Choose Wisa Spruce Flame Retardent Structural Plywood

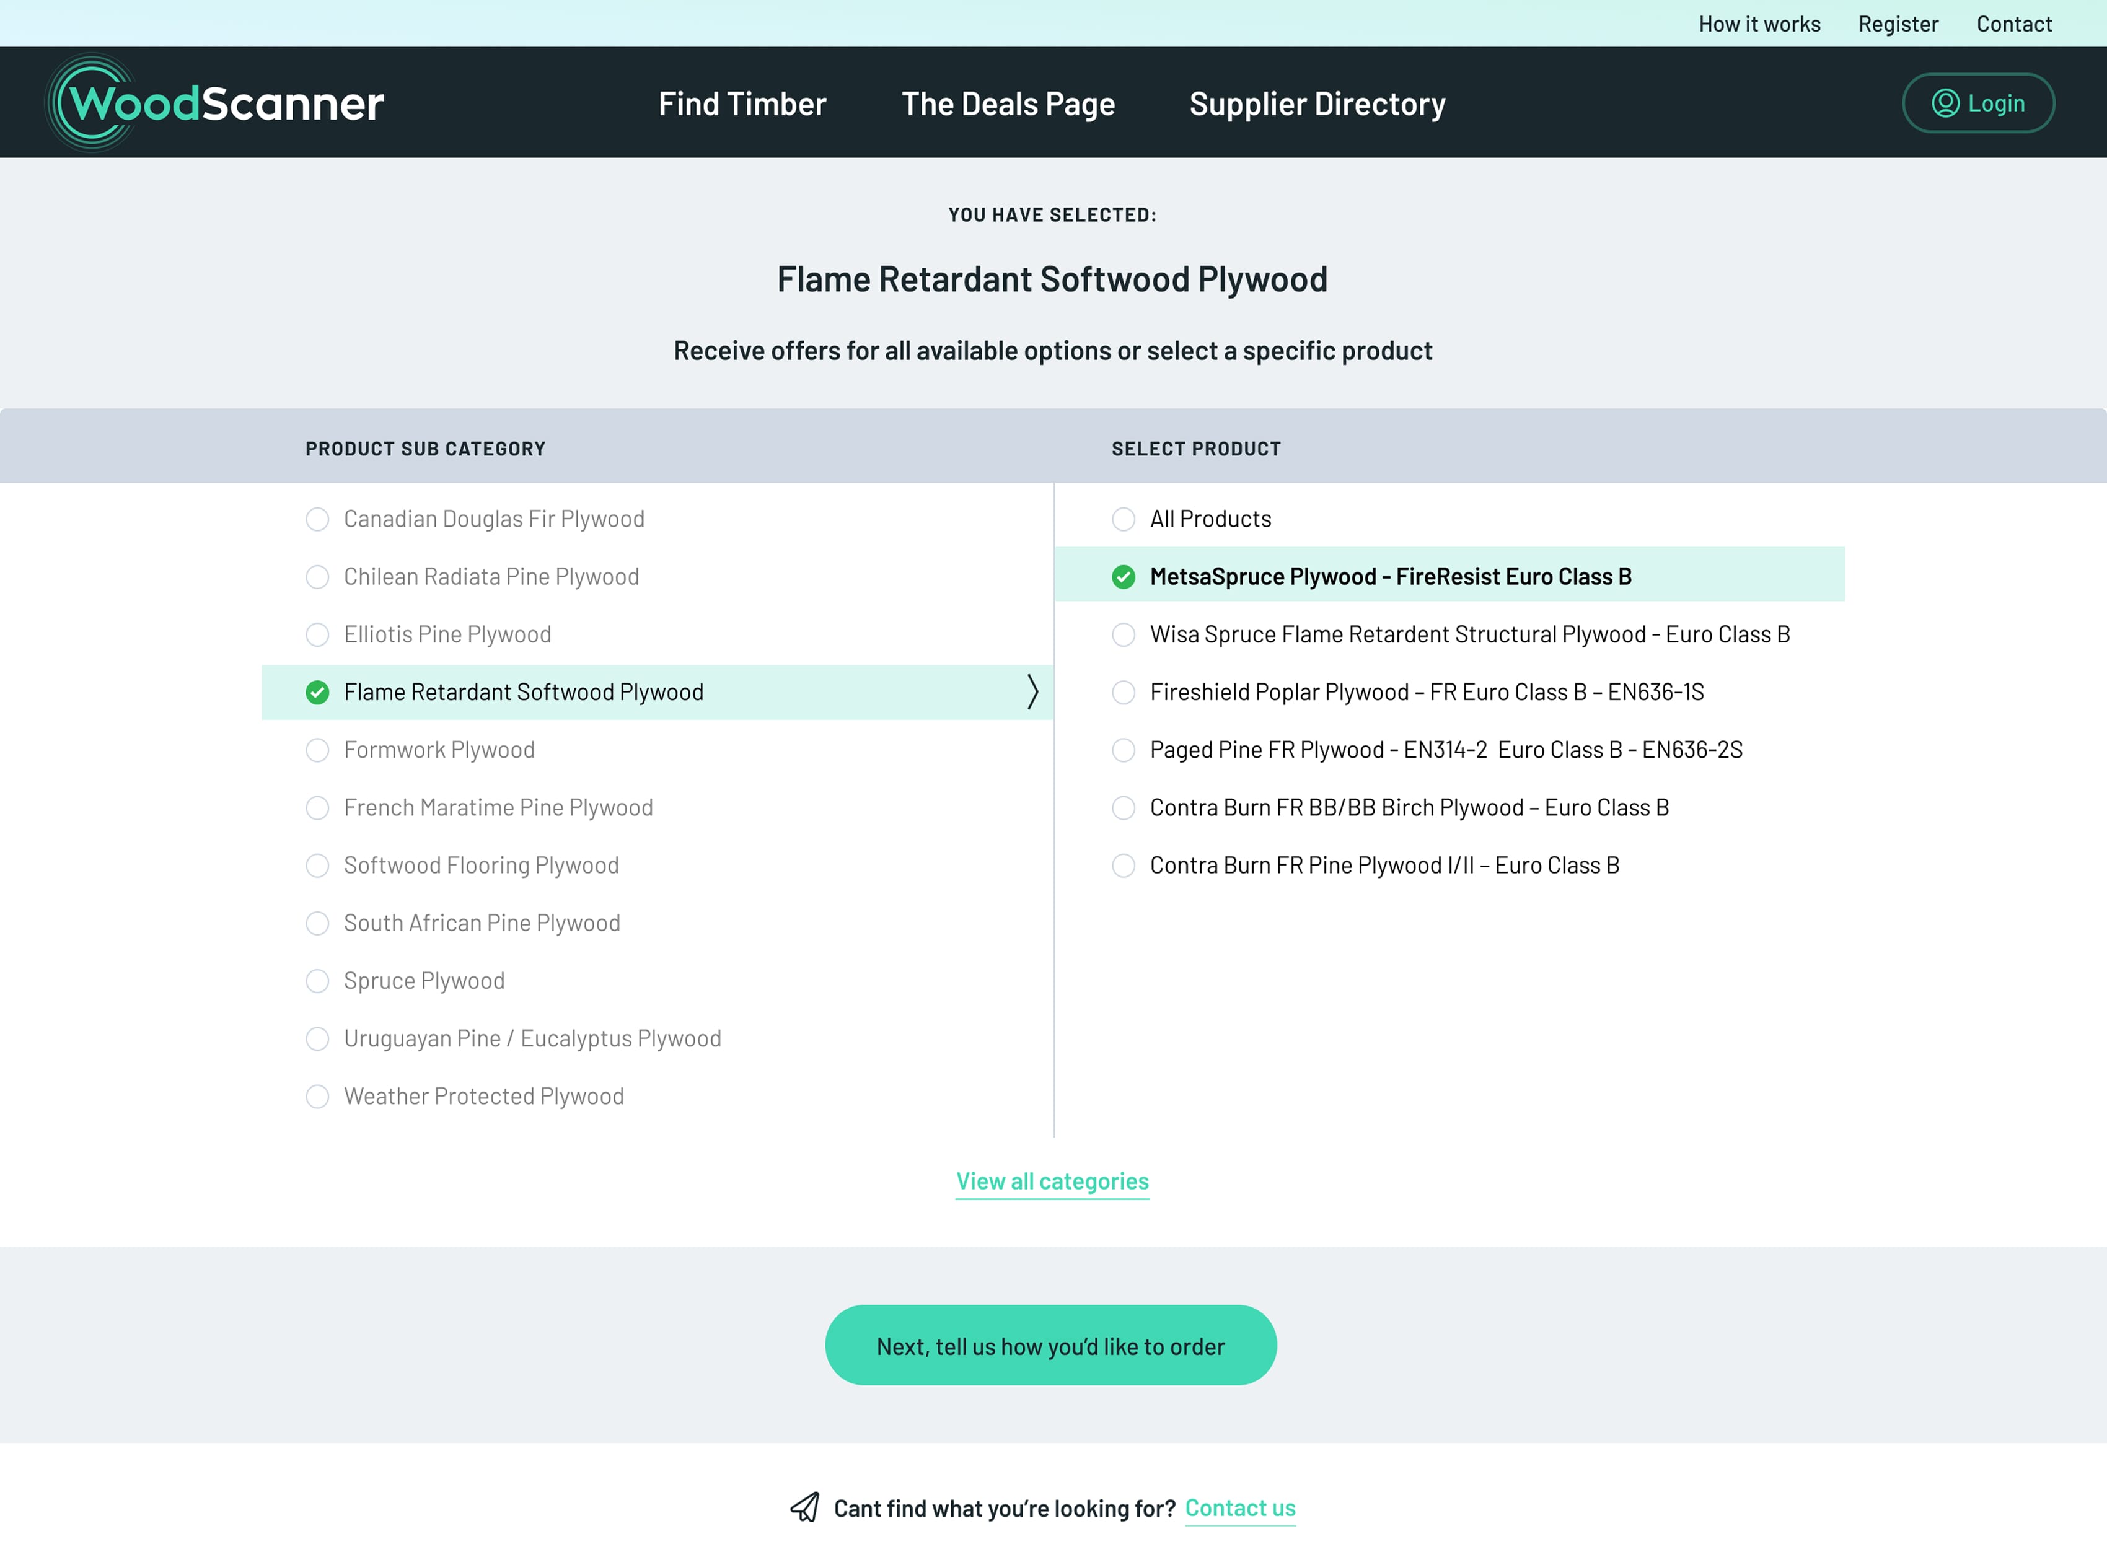pos(1123,634)
